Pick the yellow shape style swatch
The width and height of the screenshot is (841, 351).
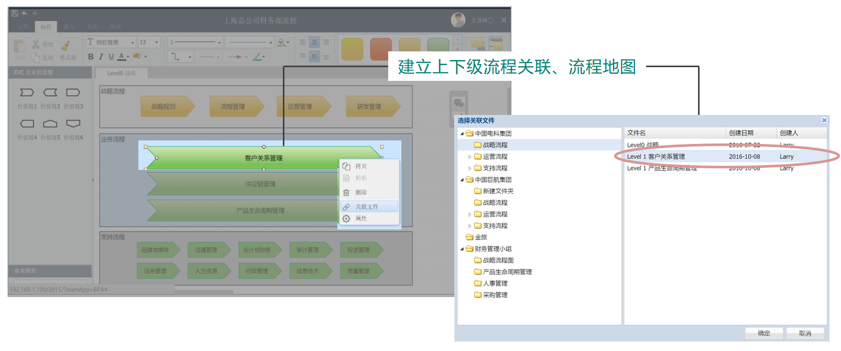click(x=352, y=49)
